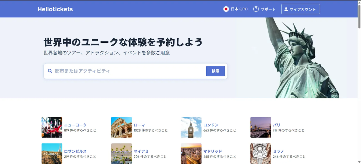Image resolution: width=361 pixels, height=164 pixels.
Task: Click the Hellotickets logo
Action: click(55, 9)
